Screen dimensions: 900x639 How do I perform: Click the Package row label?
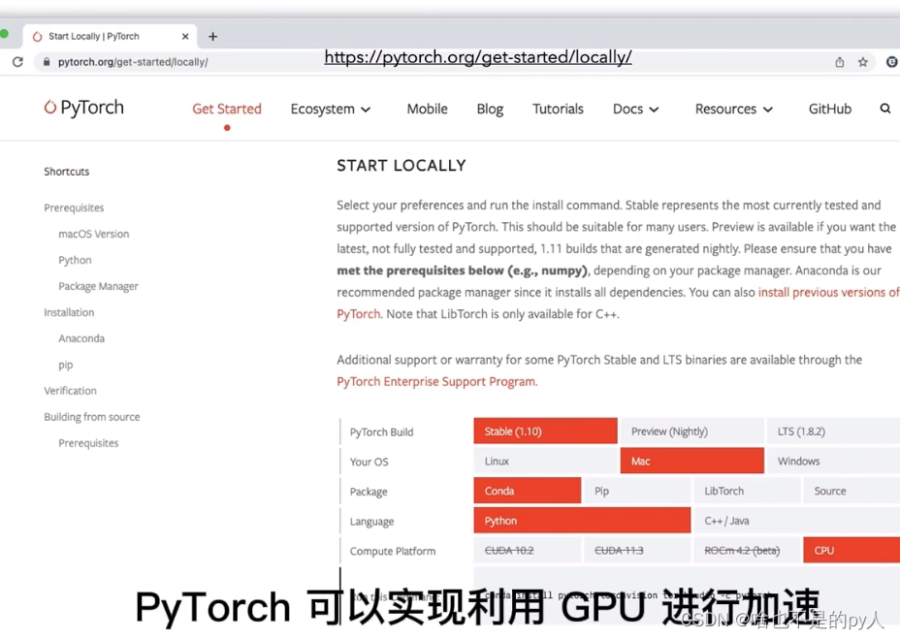(x=369, y=492)
